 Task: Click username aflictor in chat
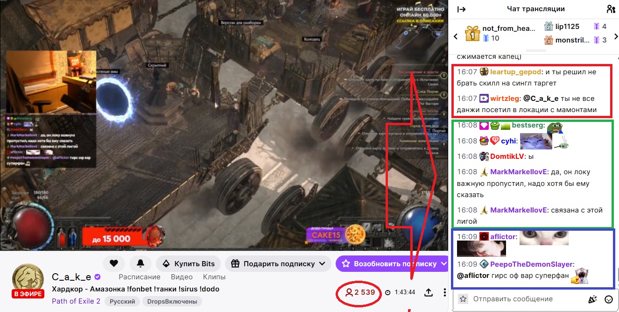pyautogui.click(x=503, y=237)
